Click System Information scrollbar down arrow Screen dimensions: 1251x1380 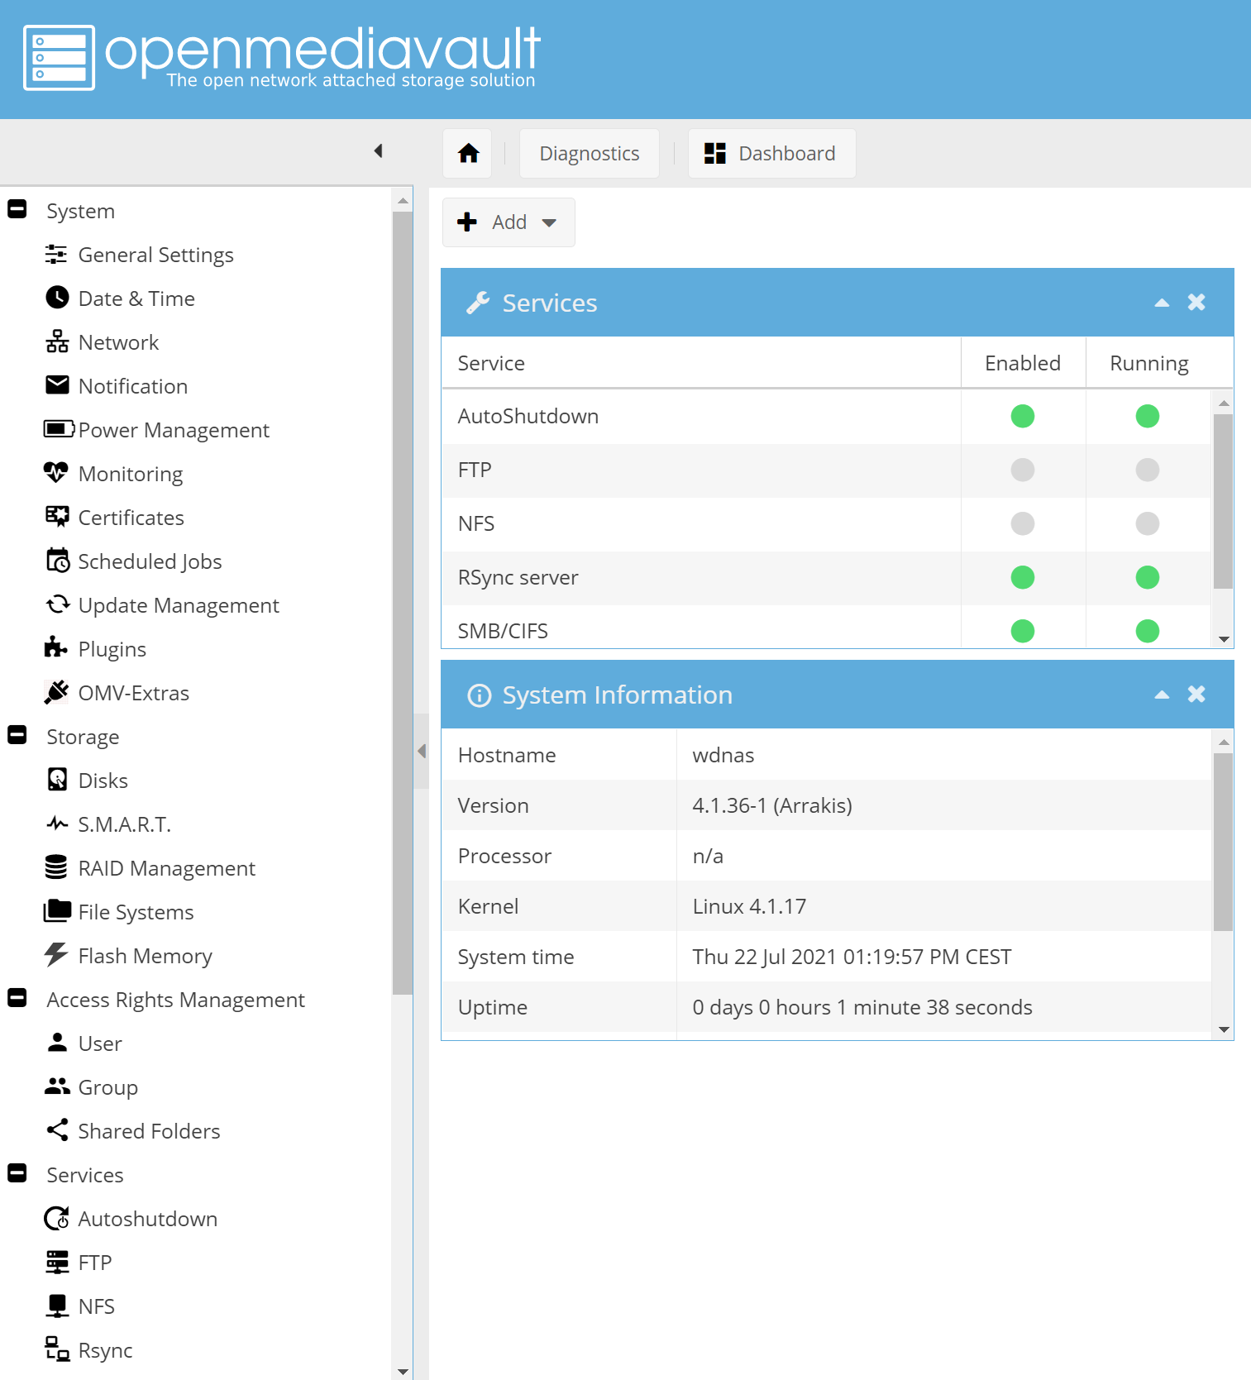tap(1224, 1029)
